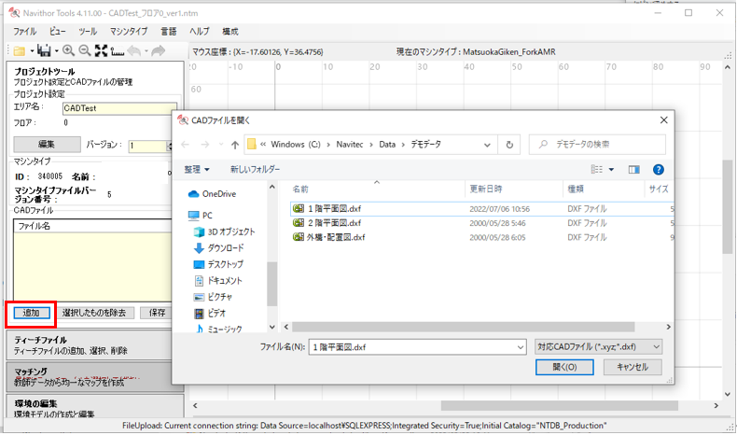Image resolution: width=737 pixels, height=435 pixels.
Task: Open the view options dropdown arrow
Action: [x=613, y=170]
